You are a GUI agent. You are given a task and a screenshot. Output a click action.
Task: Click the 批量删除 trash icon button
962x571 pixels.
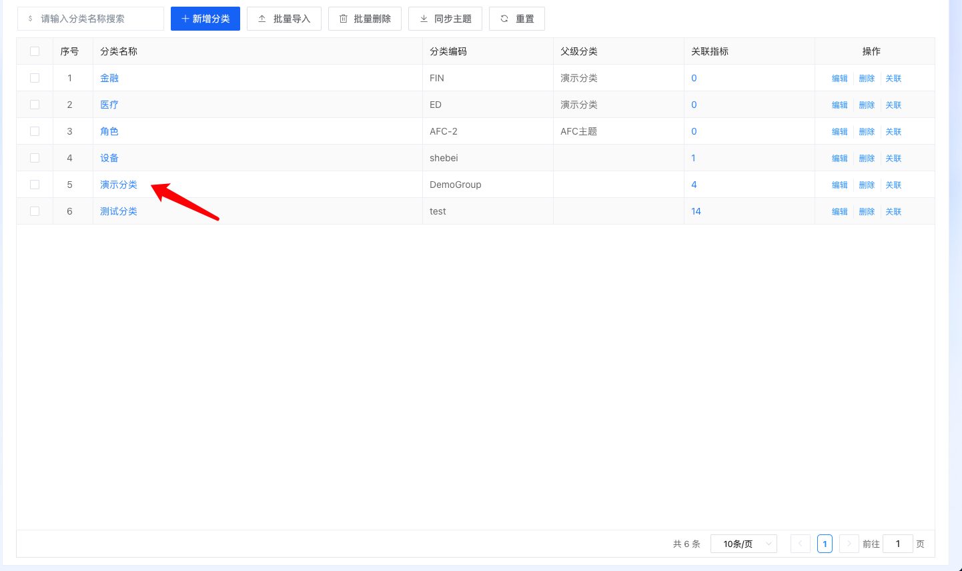pyautogui.click(x=344, y=19)
